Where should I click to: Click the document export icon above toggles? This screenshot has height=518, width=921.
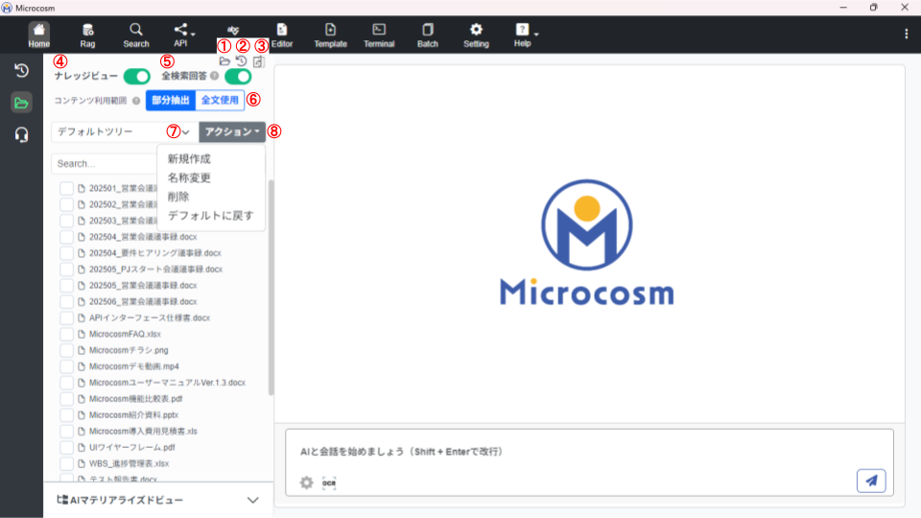[258, 61]
